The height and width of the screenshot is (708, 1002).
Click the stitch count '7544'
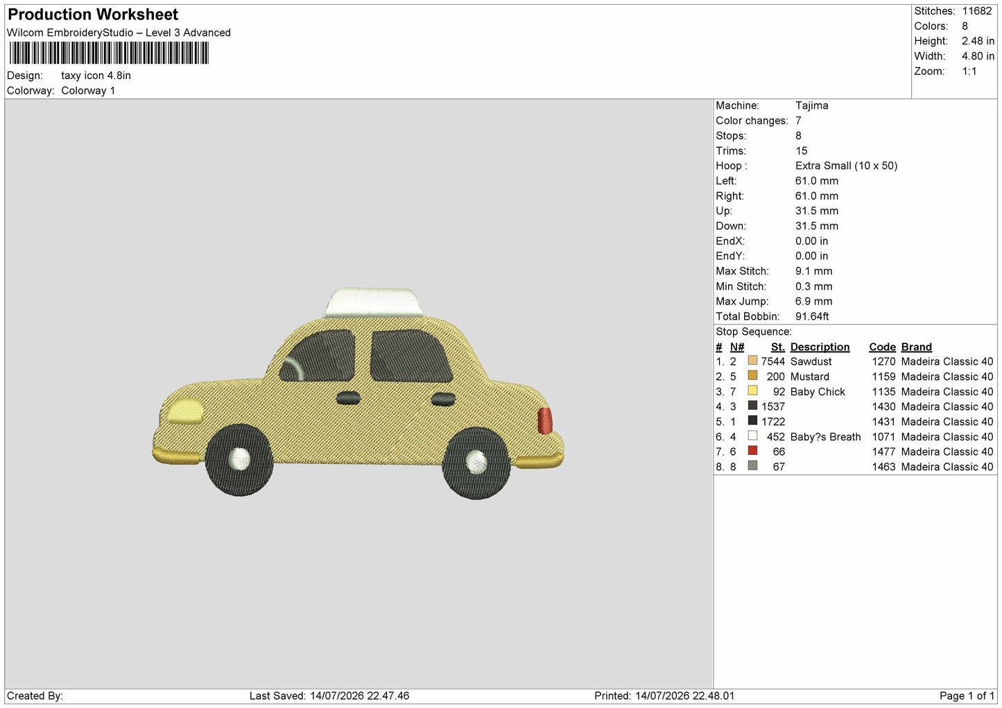773,361
